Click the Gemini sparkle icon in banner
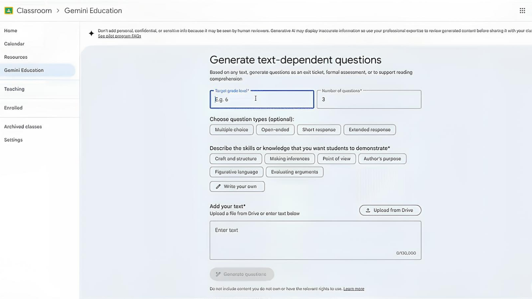Screen dimensions: 532x299 click(x=91, y=33)
